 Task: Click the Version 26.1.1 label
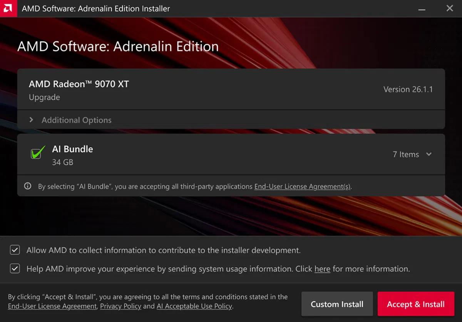click(x=408, y=89)
